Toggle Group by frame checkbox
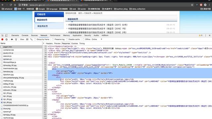 (x=35, y=39)
